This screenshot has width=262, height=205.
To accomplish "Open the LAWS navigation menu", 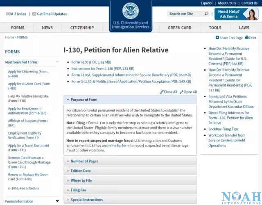I will [x=244, y=28].
